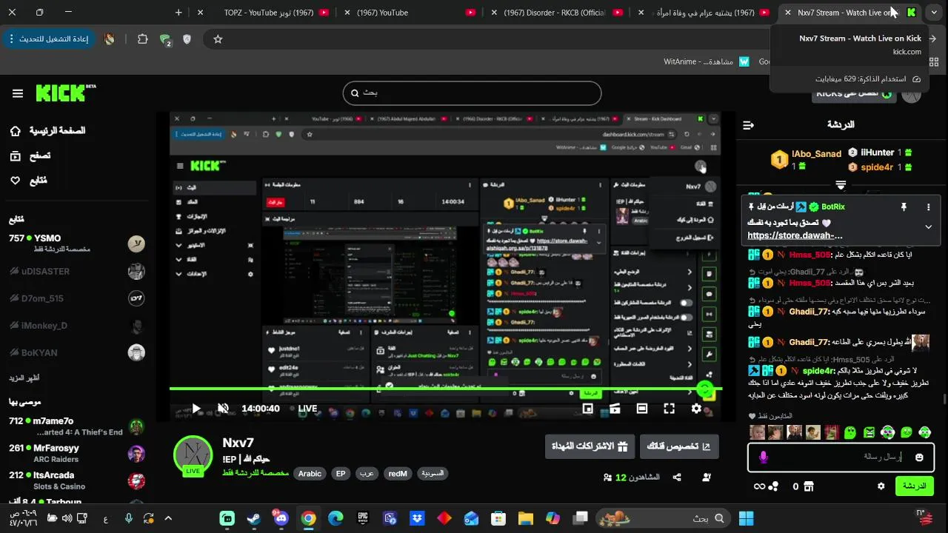Open the store.dawah link in pinned message

[795, 235]
